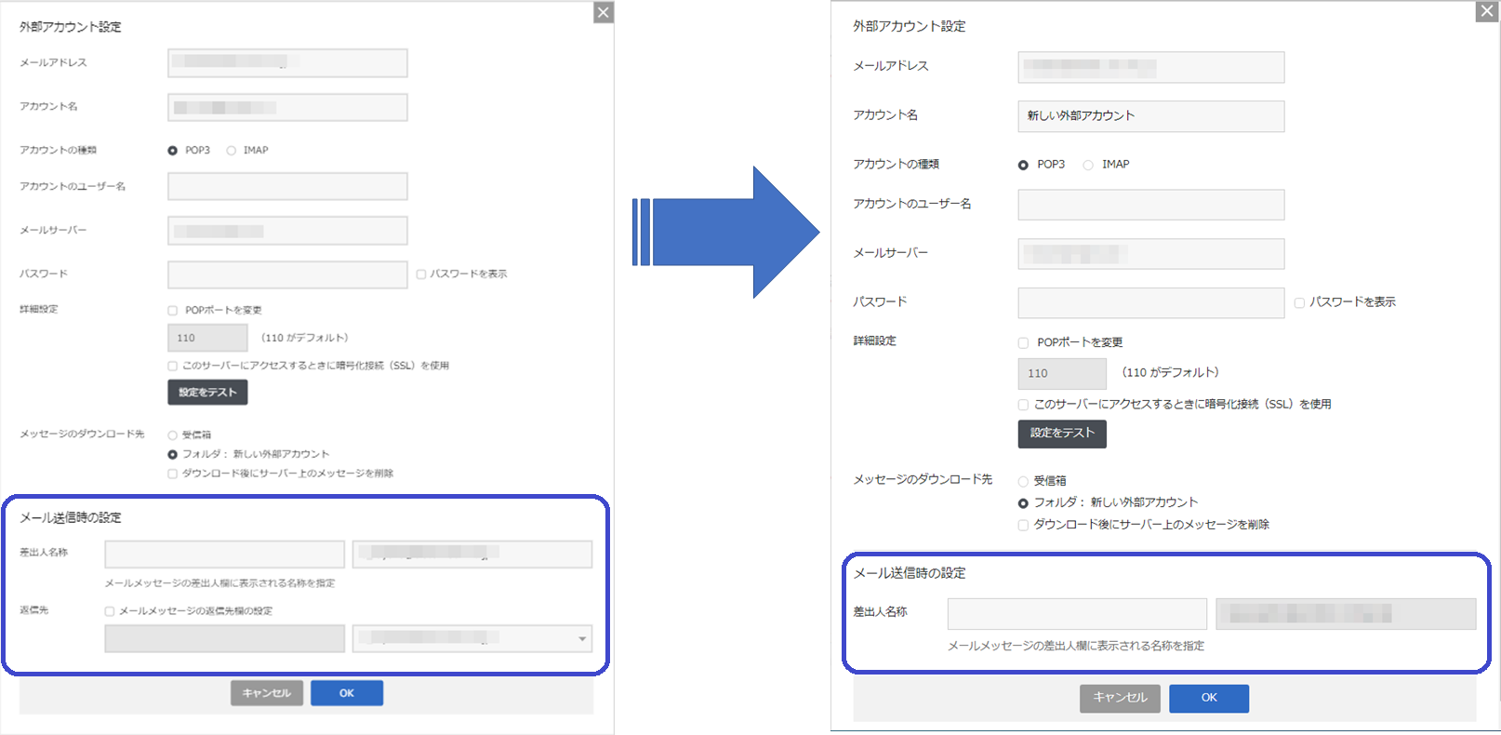The image size is (1501, 735).
Task: Select フォルダ download destination in left dialog
Action: pos(173,455)
